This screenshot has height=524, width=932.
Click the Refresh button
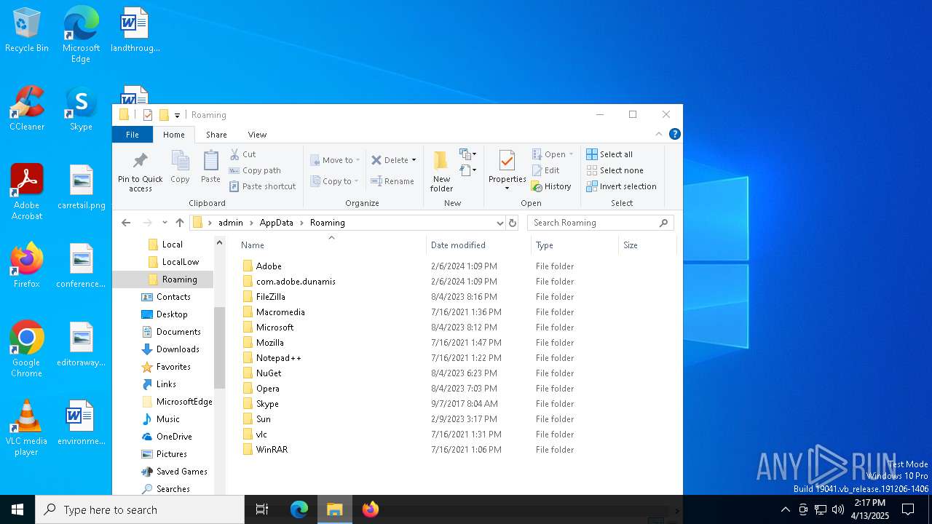point(513,223)
